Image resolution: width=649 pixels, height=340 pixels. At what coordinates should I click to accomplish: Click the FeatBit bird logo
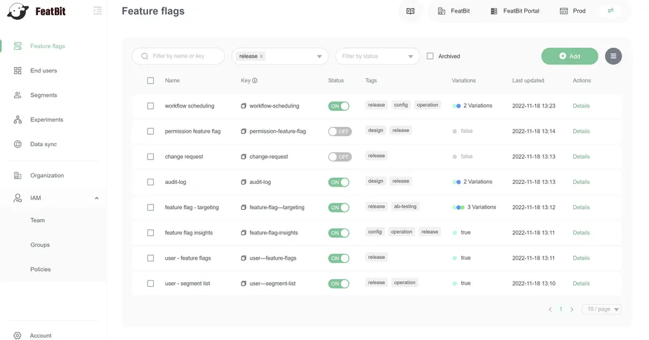point(18,11)
